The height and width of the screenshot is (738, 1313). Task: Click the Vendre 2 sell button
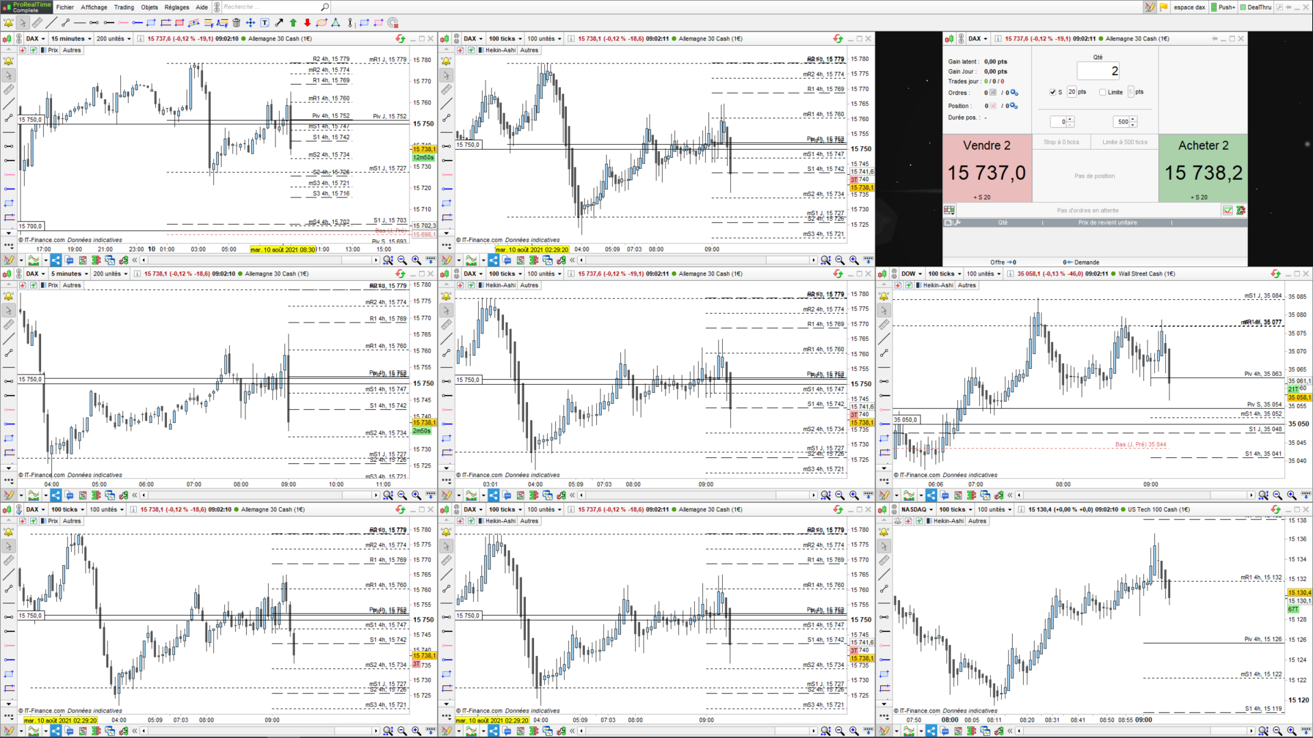tap(986, 168)
